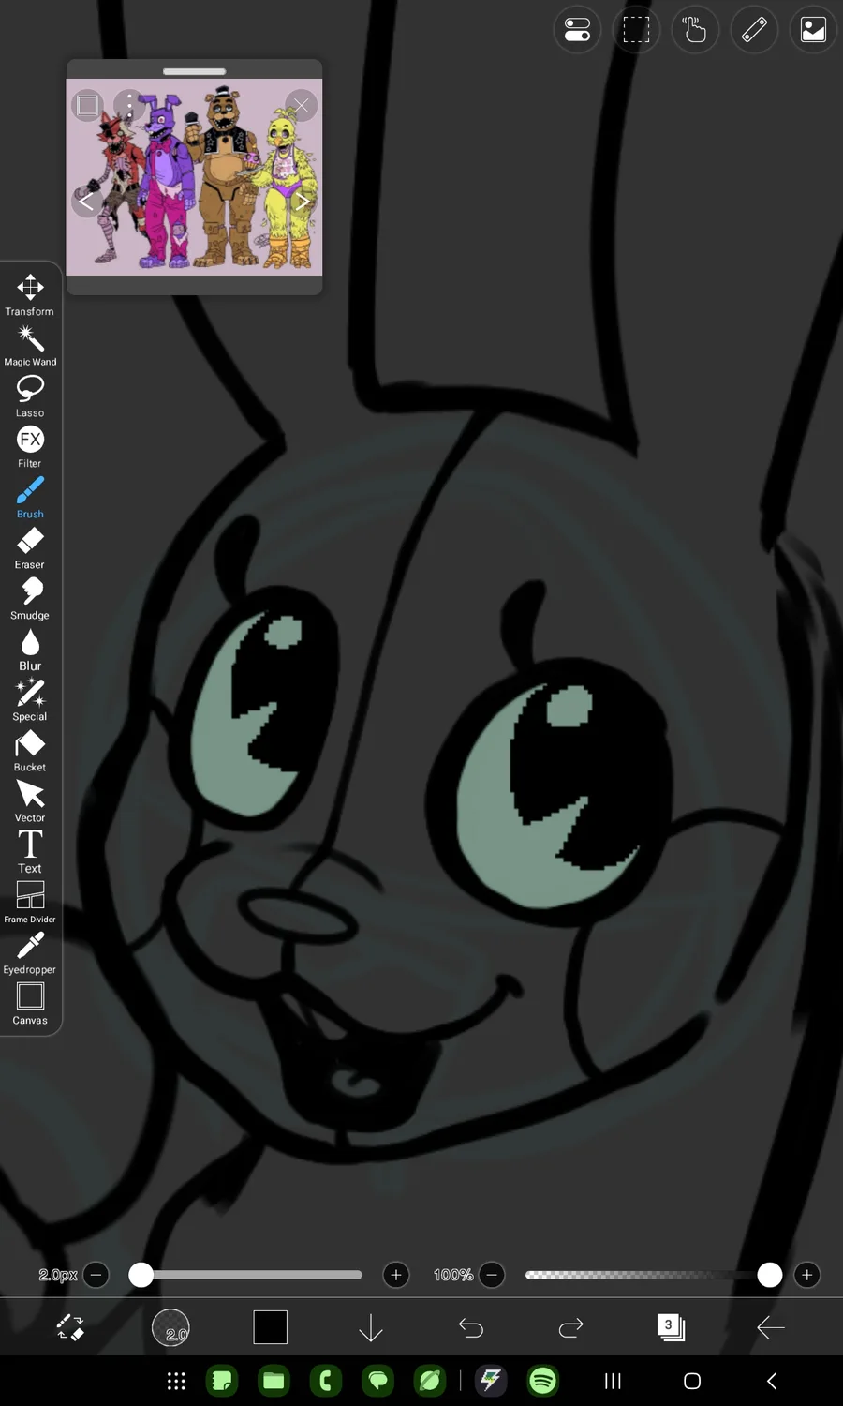
Task: Decrease brush thickness with minus button
Action: coord(96,1275)
